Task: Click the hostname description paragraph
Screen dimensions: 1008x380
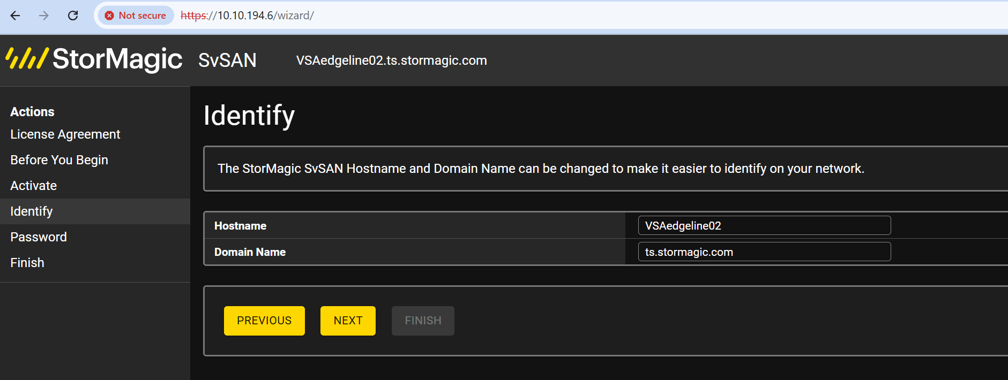Action: 541,169
